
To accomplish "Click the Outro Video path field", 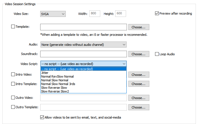I will click(84, 98).
